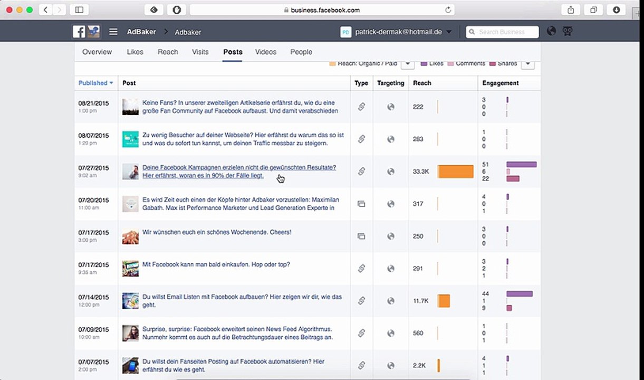The height and width of the screenshot is (380, 644).
Task: Click thumbnail of 08/07/2015 post
Action: point(130,139)
